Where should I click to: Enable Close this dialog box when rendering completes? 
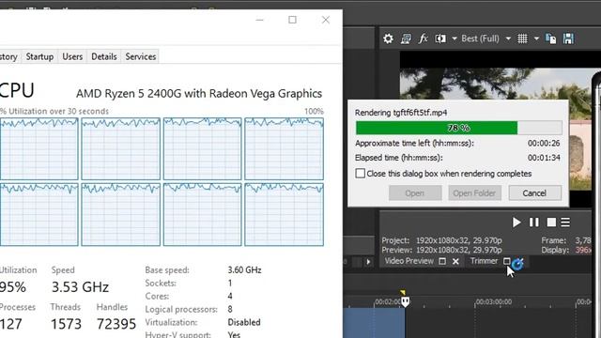360,173
